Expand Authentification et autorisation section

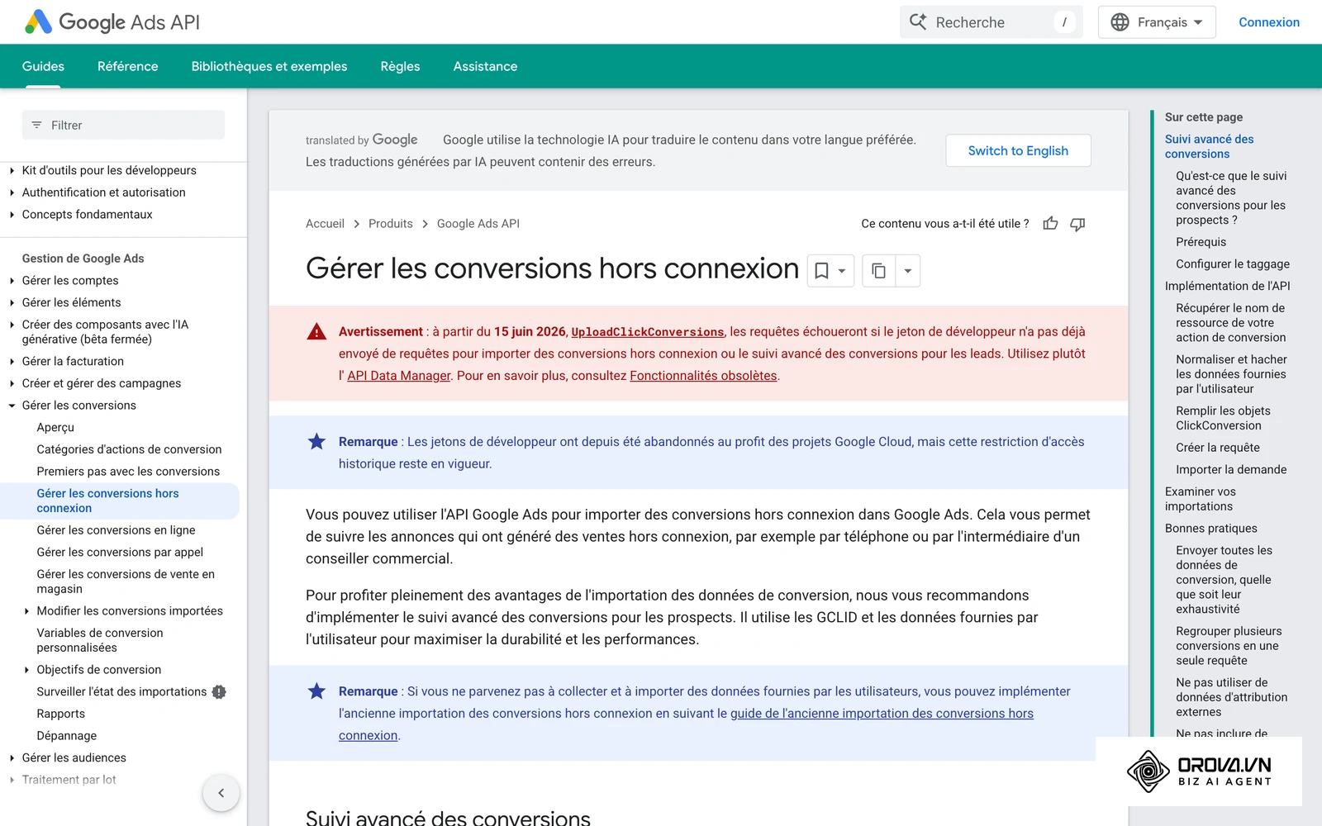click(x=12, y=192)
